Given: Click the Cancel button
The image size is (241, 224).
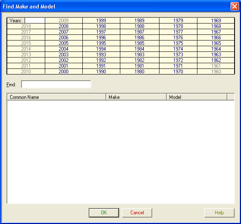Looking at the screenshot, I should [137, 213].
